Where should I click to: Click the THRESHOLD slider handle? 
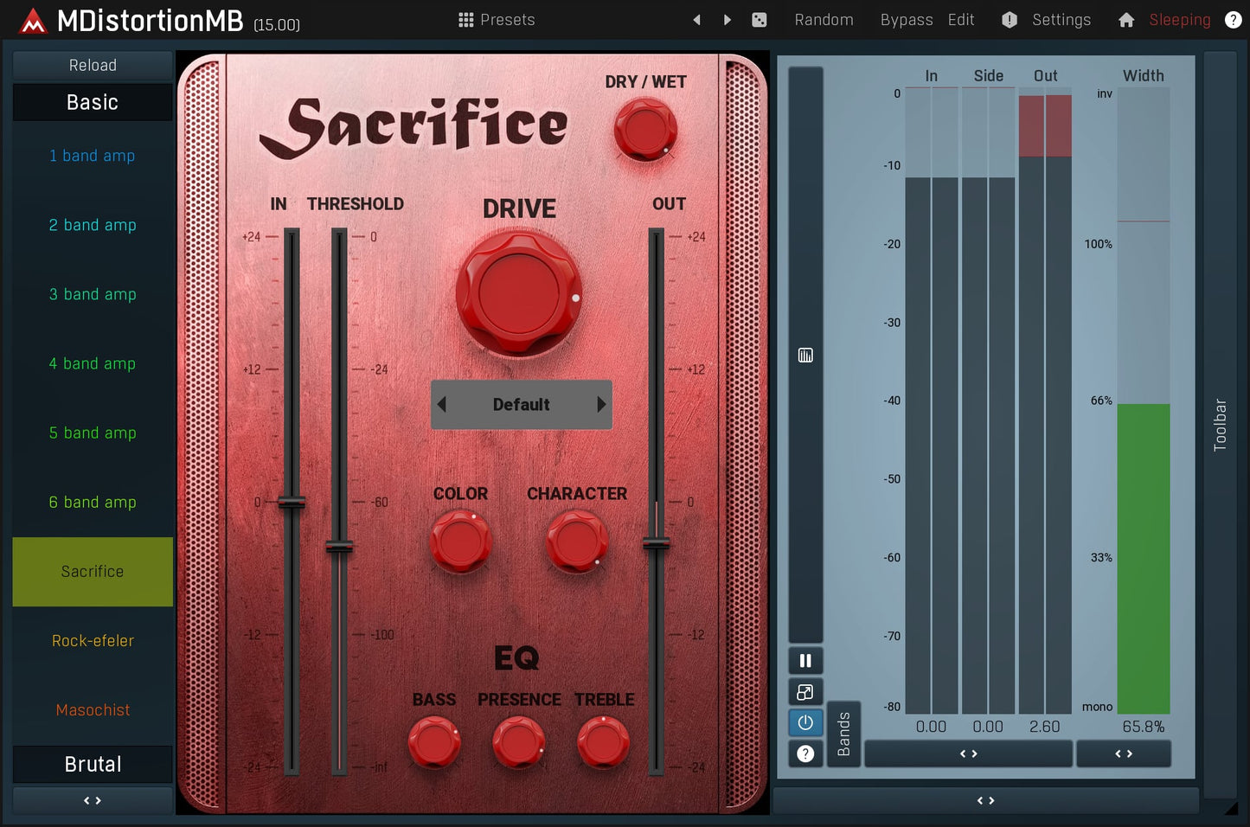339,547
